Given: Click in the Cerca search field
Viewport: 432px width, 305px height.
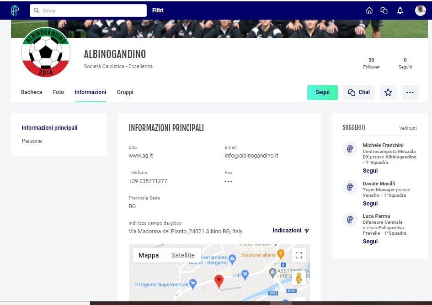Looking at the screenshot, I should point(91,11).
